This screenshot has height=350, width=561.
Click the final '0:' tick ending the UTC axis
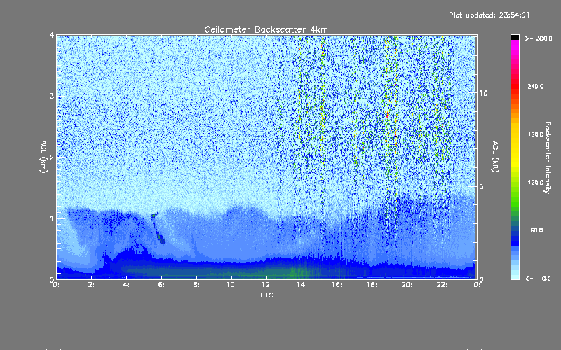click(x=477, y=285)
